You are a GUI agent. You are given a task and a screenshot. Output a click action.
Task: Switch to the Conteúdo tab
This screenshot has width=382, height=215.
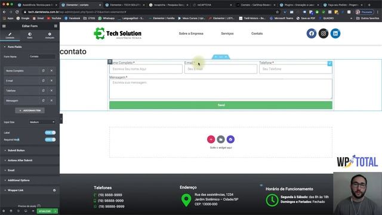10,36
